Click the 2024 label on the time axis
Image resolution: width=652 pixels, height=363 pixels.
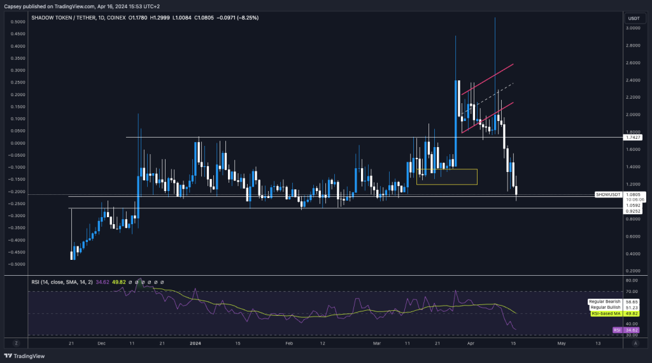click(195, 343)
